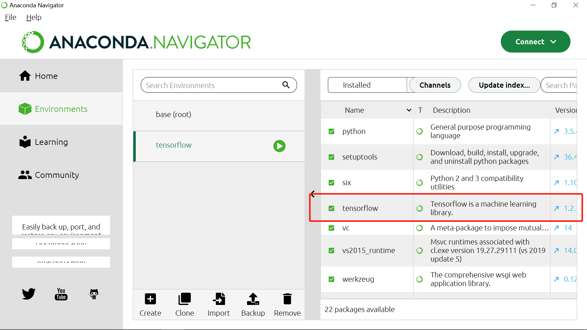Remove the selected environment

tap(287, 305)
